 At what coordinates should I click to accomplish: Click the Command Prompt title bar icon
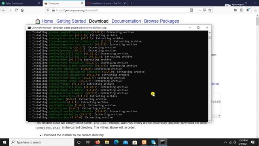point(29,28)
